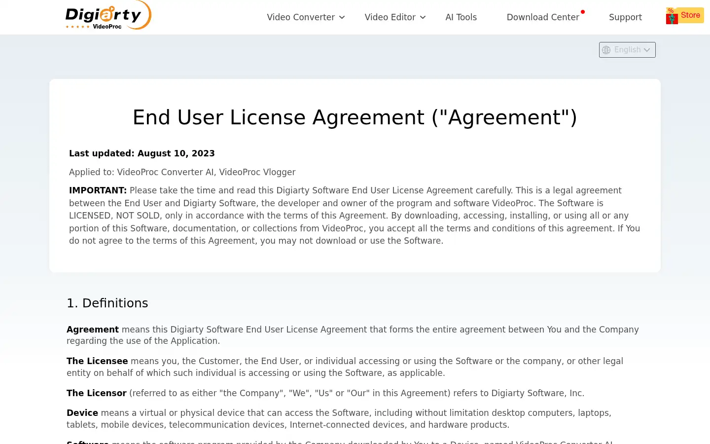Click the bold 'IMPORTANT:' label
The image size is (710, 444).
[98, 190]
